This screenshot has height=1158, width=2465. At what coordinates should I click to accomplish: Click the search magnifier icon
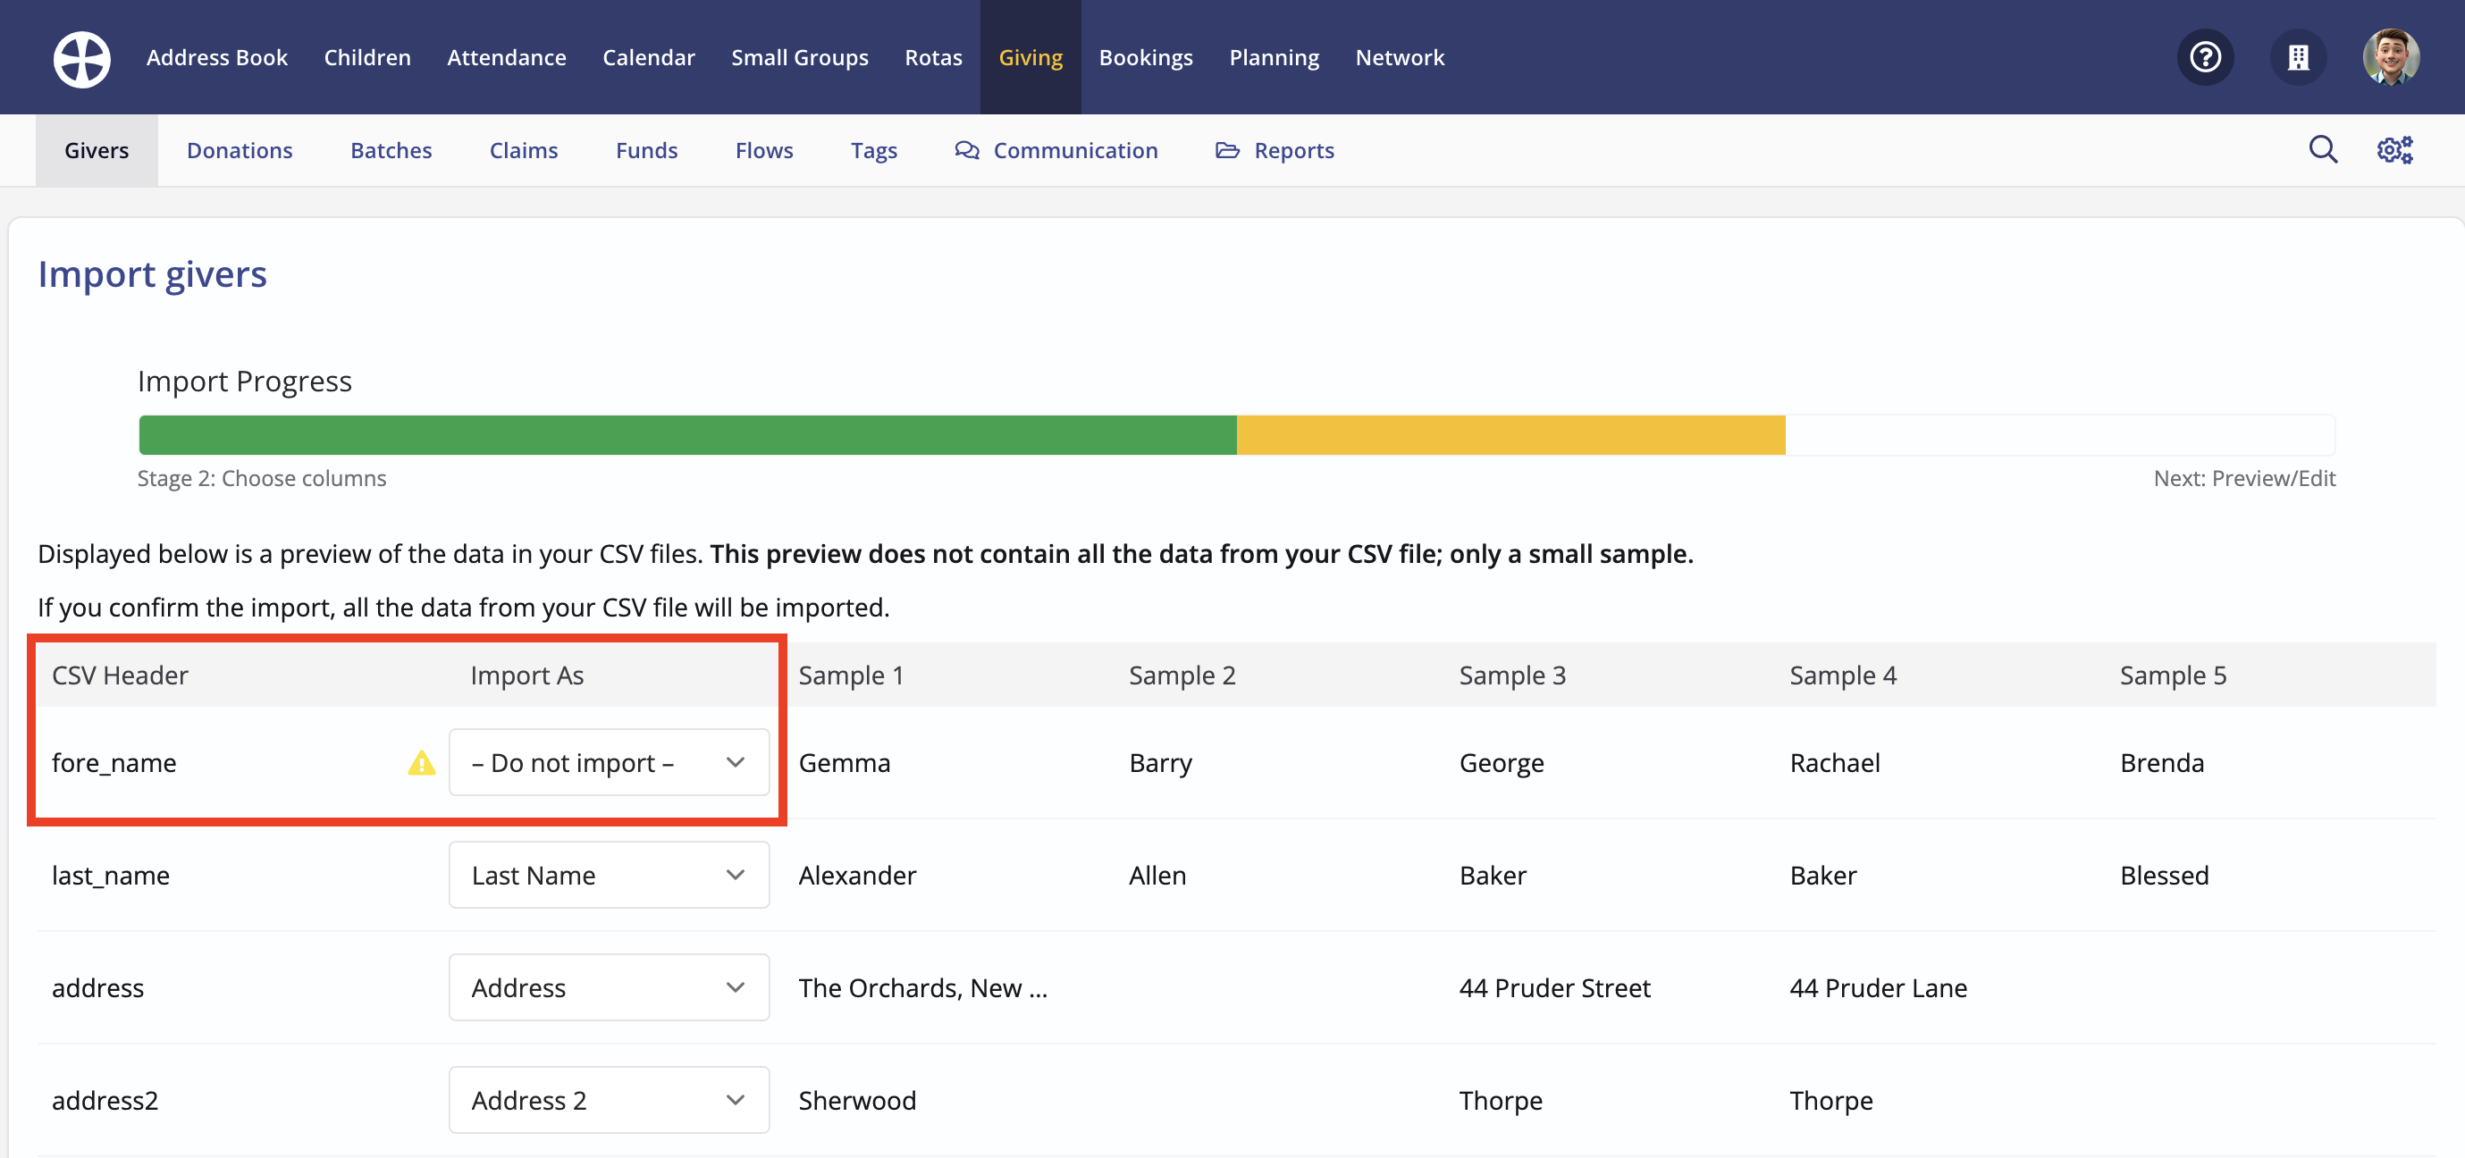coord(2322,149)
